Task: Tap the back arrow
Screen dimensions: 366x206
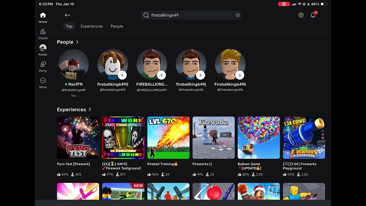Action: pos(67,15)
